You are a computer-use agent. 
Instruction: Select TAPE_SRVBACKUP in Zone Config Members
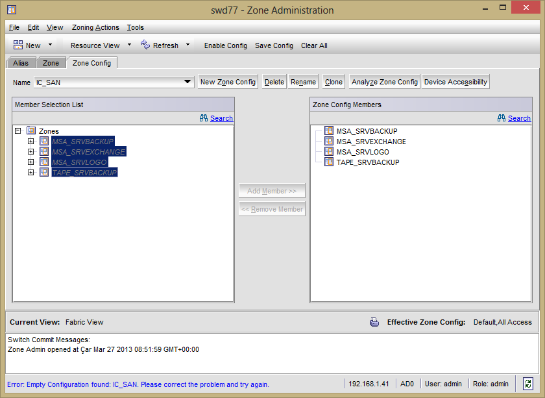368,162
